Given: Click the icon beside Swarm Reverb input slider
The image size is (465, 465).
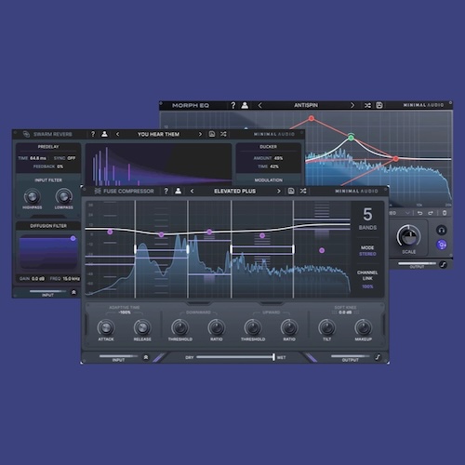Looking at the screenshot, I should 73,292.
